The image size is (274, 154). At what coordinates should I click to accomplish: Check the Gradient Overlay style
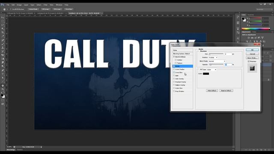[174, 82]
